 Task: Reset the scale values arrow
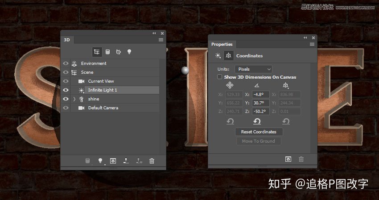click(286, 121)
